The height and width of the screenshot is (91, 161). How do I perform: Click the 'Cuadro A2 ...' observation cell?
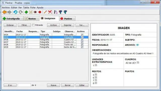coord(70,40)
